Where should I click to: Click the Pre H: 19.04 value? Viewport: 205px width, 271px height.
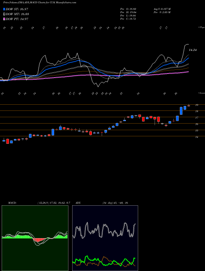(128, 12)
